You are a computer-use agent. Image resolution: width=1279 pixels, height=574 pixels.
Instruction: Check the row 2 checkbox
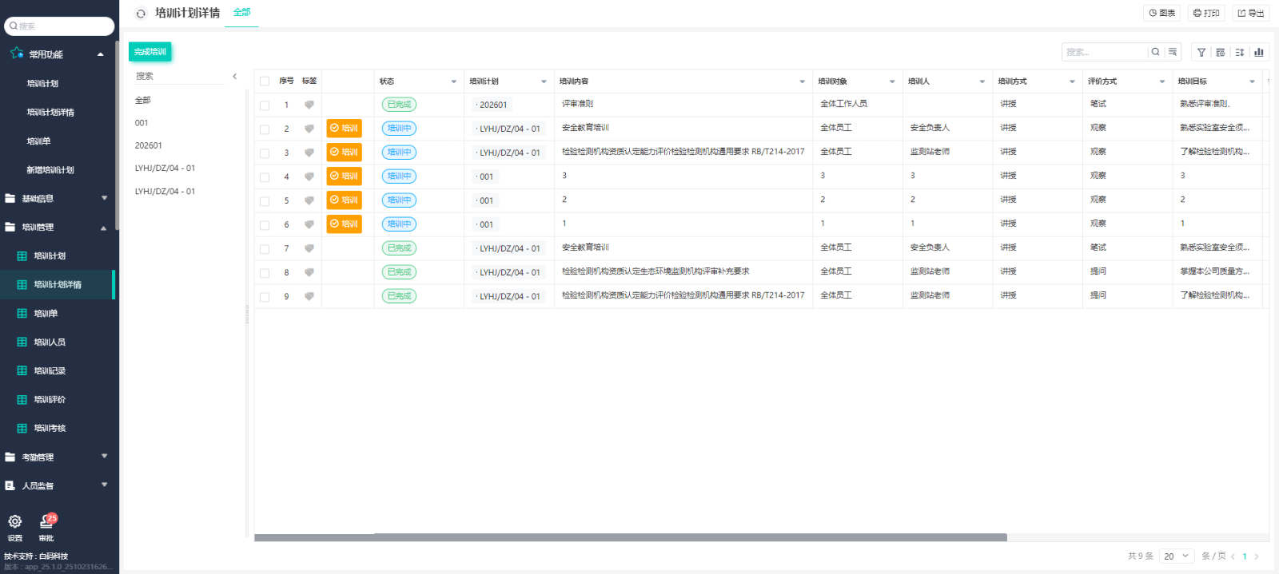coord(265,129)
